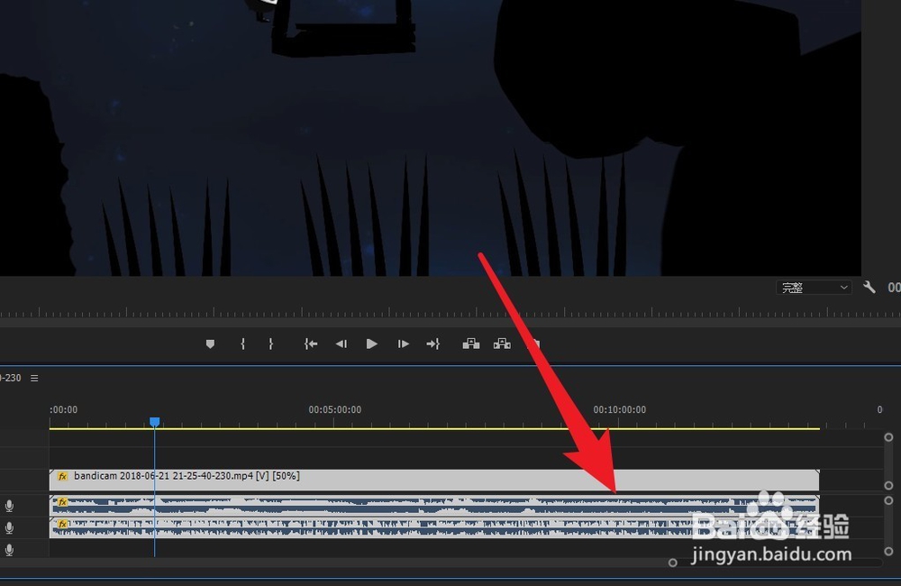The width and height of the screenshot is (901, 586).
Task: Toggle voice-over record on the third audio track
Action: pos(9,550)
